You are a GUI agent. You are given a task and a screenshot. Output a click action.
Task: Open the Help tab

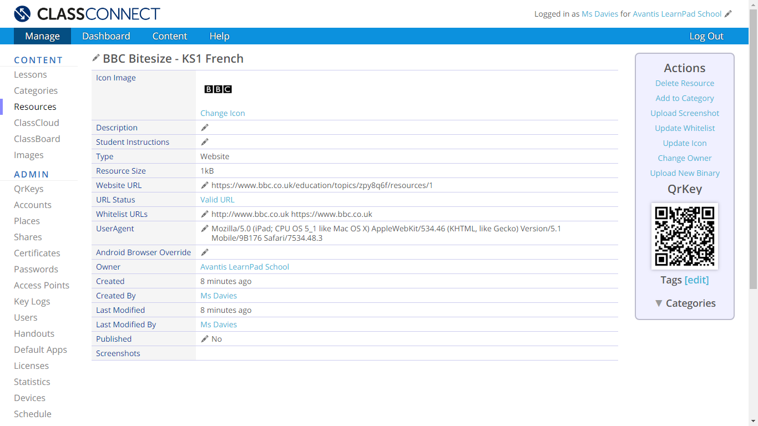point(219,36)
